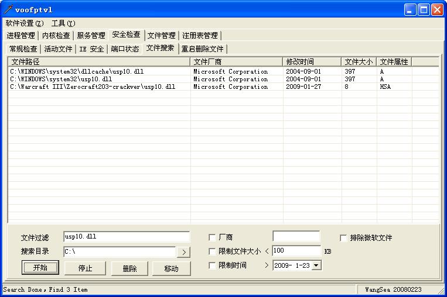Screen dimensions: 447x297
Task: Open the 端口状态 sub-tab
Action: click(x=125, y=49)
